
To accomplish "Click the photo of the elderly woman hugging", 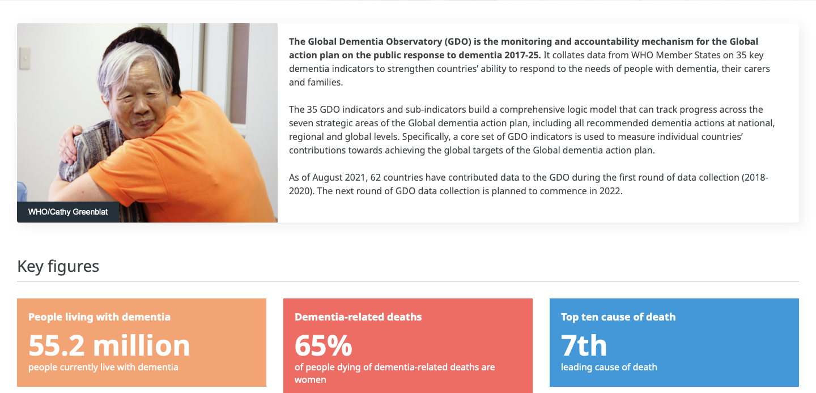I will tap(147, 113).
